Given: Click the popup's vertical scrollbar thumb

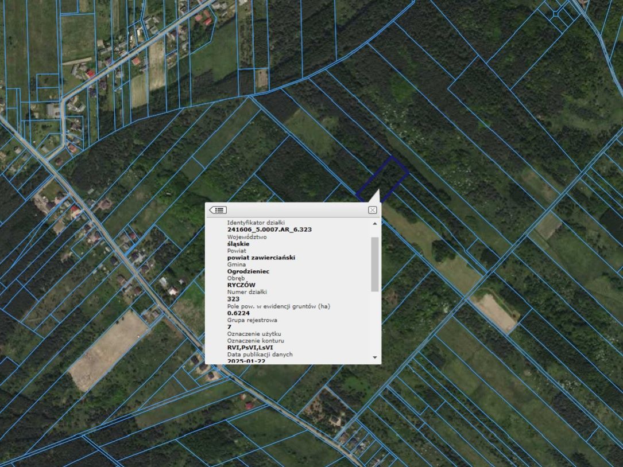Looking at the screenshot, I should (x=375, y=264).
